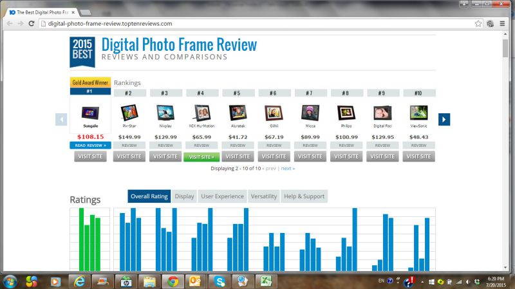The width and height of the screenshot is (515, 289).
Task: Click the browser back arrow
Action: click(x=9, y=23)
